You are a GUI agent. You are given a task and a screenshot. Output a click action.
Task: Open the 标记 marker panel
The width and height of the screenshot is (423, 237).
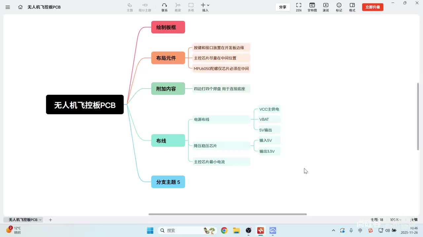tap(339, 7)
